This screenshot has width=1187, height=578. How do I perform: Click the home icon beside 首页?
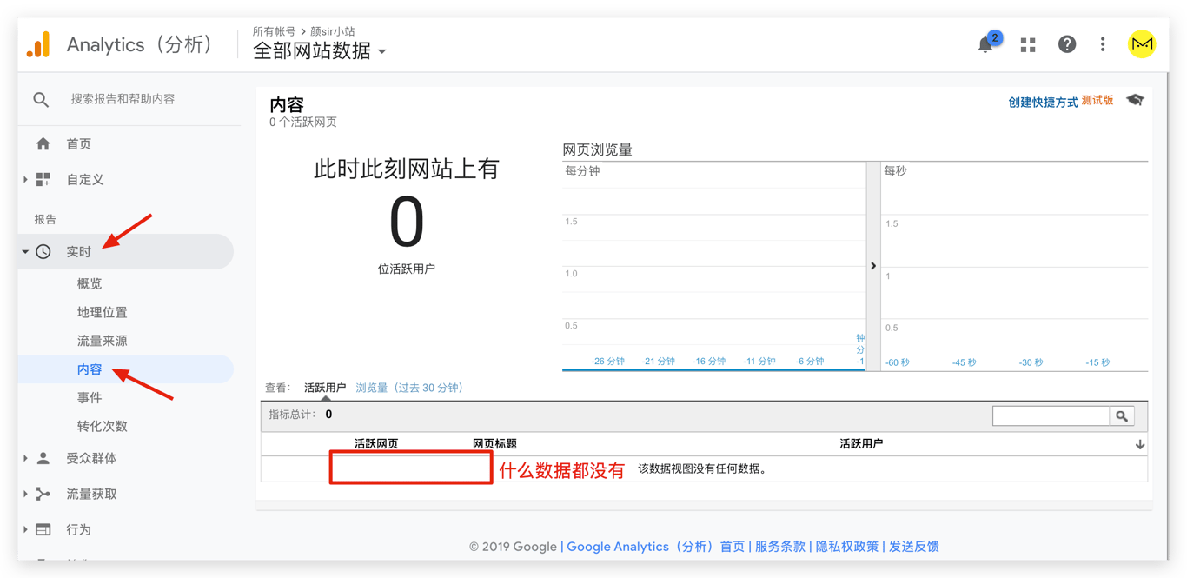coord(43,144)
